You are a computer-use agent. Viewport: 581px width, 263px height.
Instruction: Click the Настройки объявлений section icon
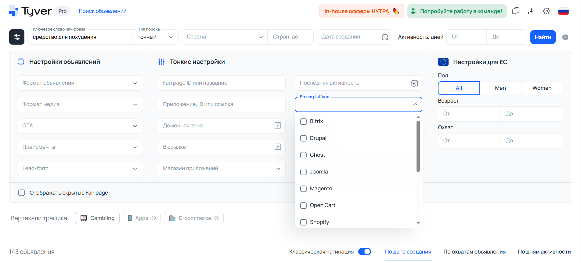[21, 62]
